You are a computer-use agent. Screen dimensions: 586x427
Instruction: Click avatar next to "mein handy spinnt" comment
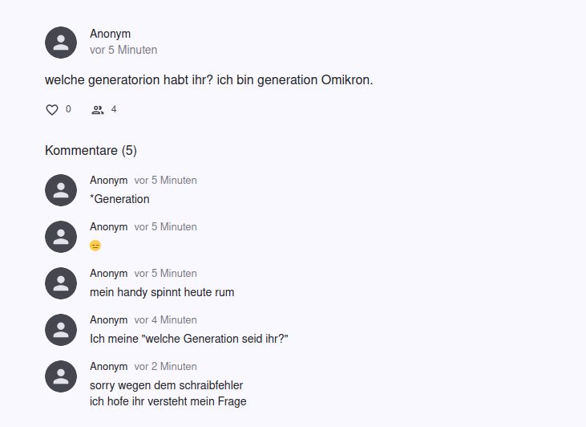click(x=61, y=283)
